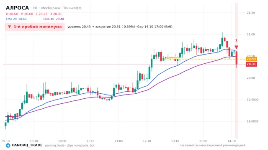Click the 12.10 date axis label
268x150 pixels.
[147, 141]
